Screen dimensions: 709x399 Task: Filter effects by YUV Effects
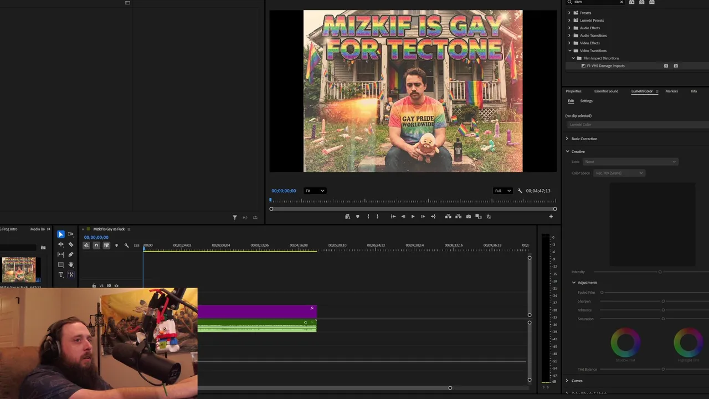[x=652, y=2]
